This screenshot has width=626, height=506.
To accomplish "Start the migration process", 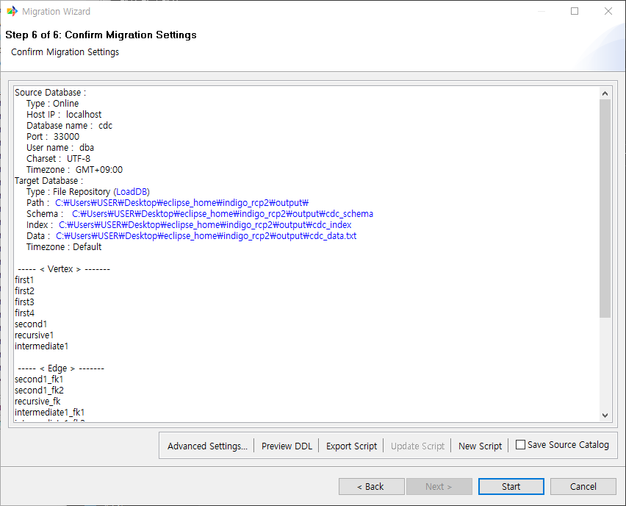I will click(x=511, y=486).
